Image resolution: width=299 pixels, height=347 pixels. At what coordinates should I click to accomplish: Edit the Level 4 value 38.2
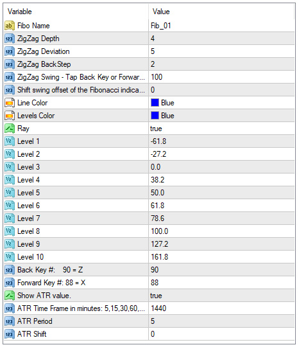pyautogui.click(x=157, y=180)
